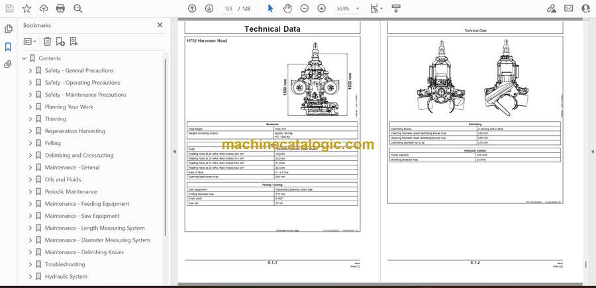Expand Safety - General Precautions bookmark
Viewport: 596px width, 288px height.
[x=30, y=70]
